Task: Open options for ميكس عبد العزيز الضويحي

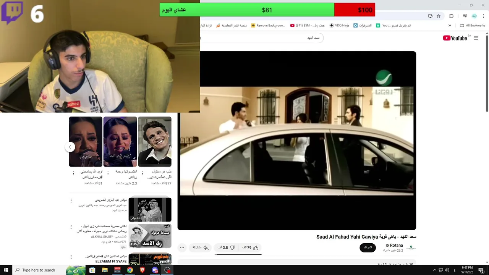Action: (71, 201)
